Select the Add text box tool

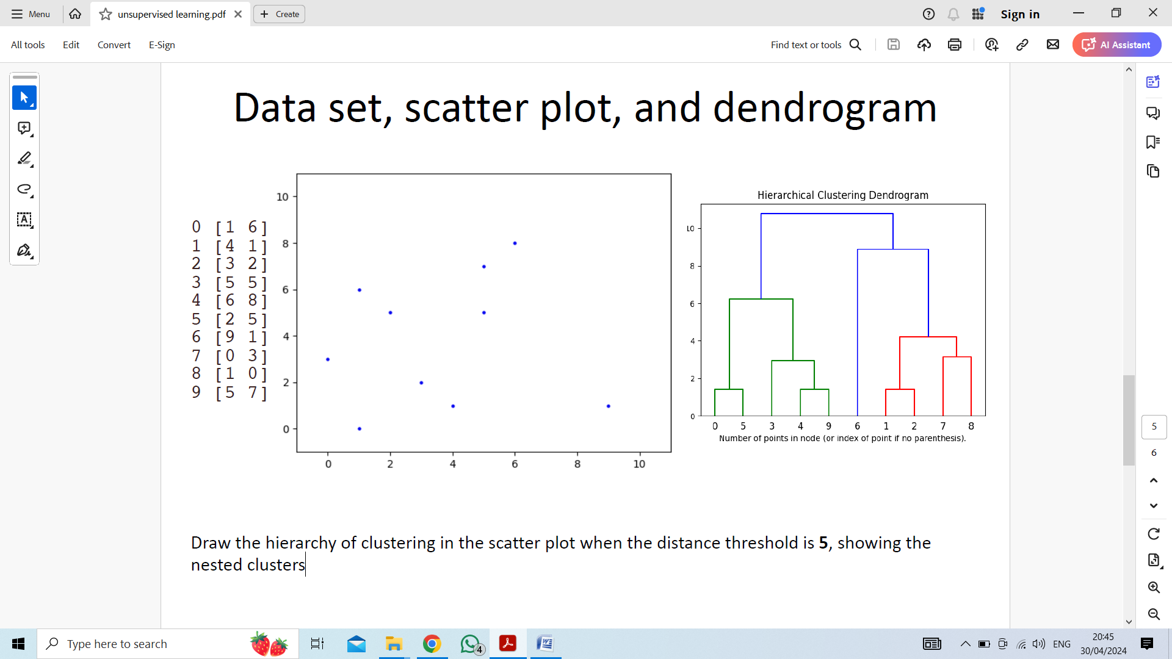[24, 220]
